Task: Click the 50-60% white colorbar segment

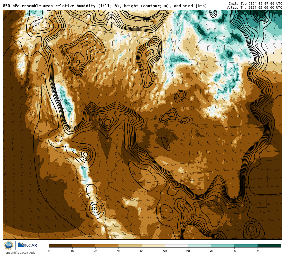Action: (x=177, y=246)
